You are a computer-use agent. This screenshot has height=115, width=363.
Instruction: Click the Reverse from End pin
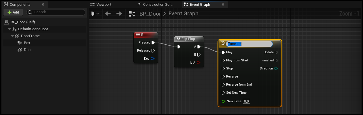[x=223, y=85]
